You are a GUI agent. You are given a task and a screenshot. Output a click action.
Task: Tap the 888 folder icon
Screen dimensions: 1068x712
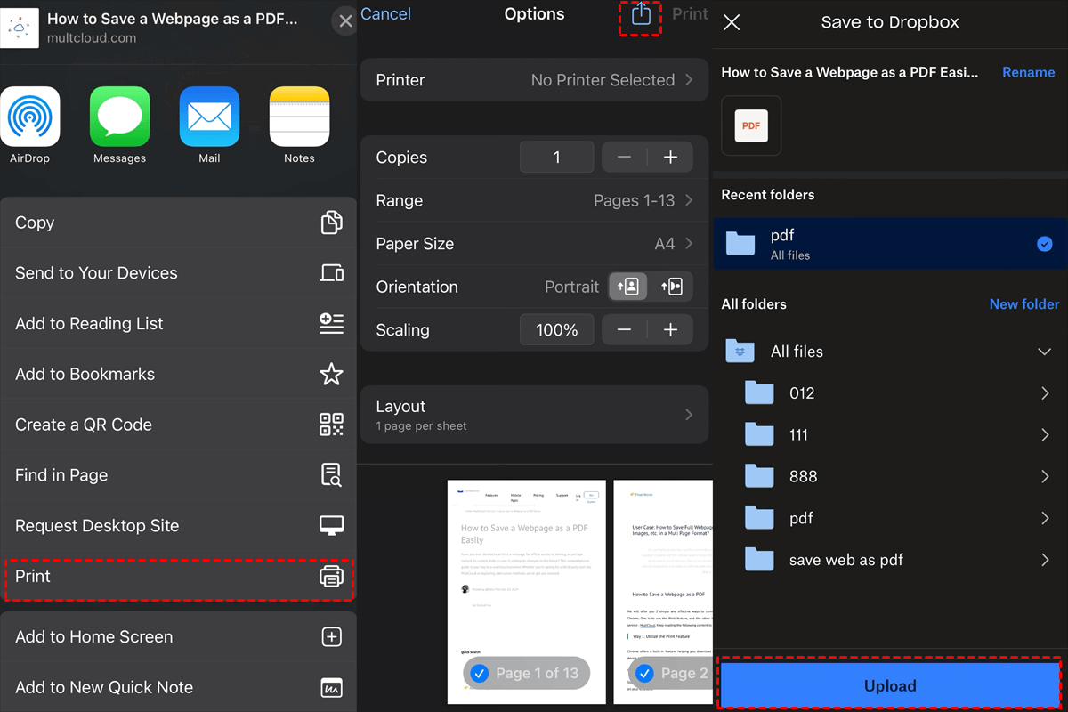[759, 476]
